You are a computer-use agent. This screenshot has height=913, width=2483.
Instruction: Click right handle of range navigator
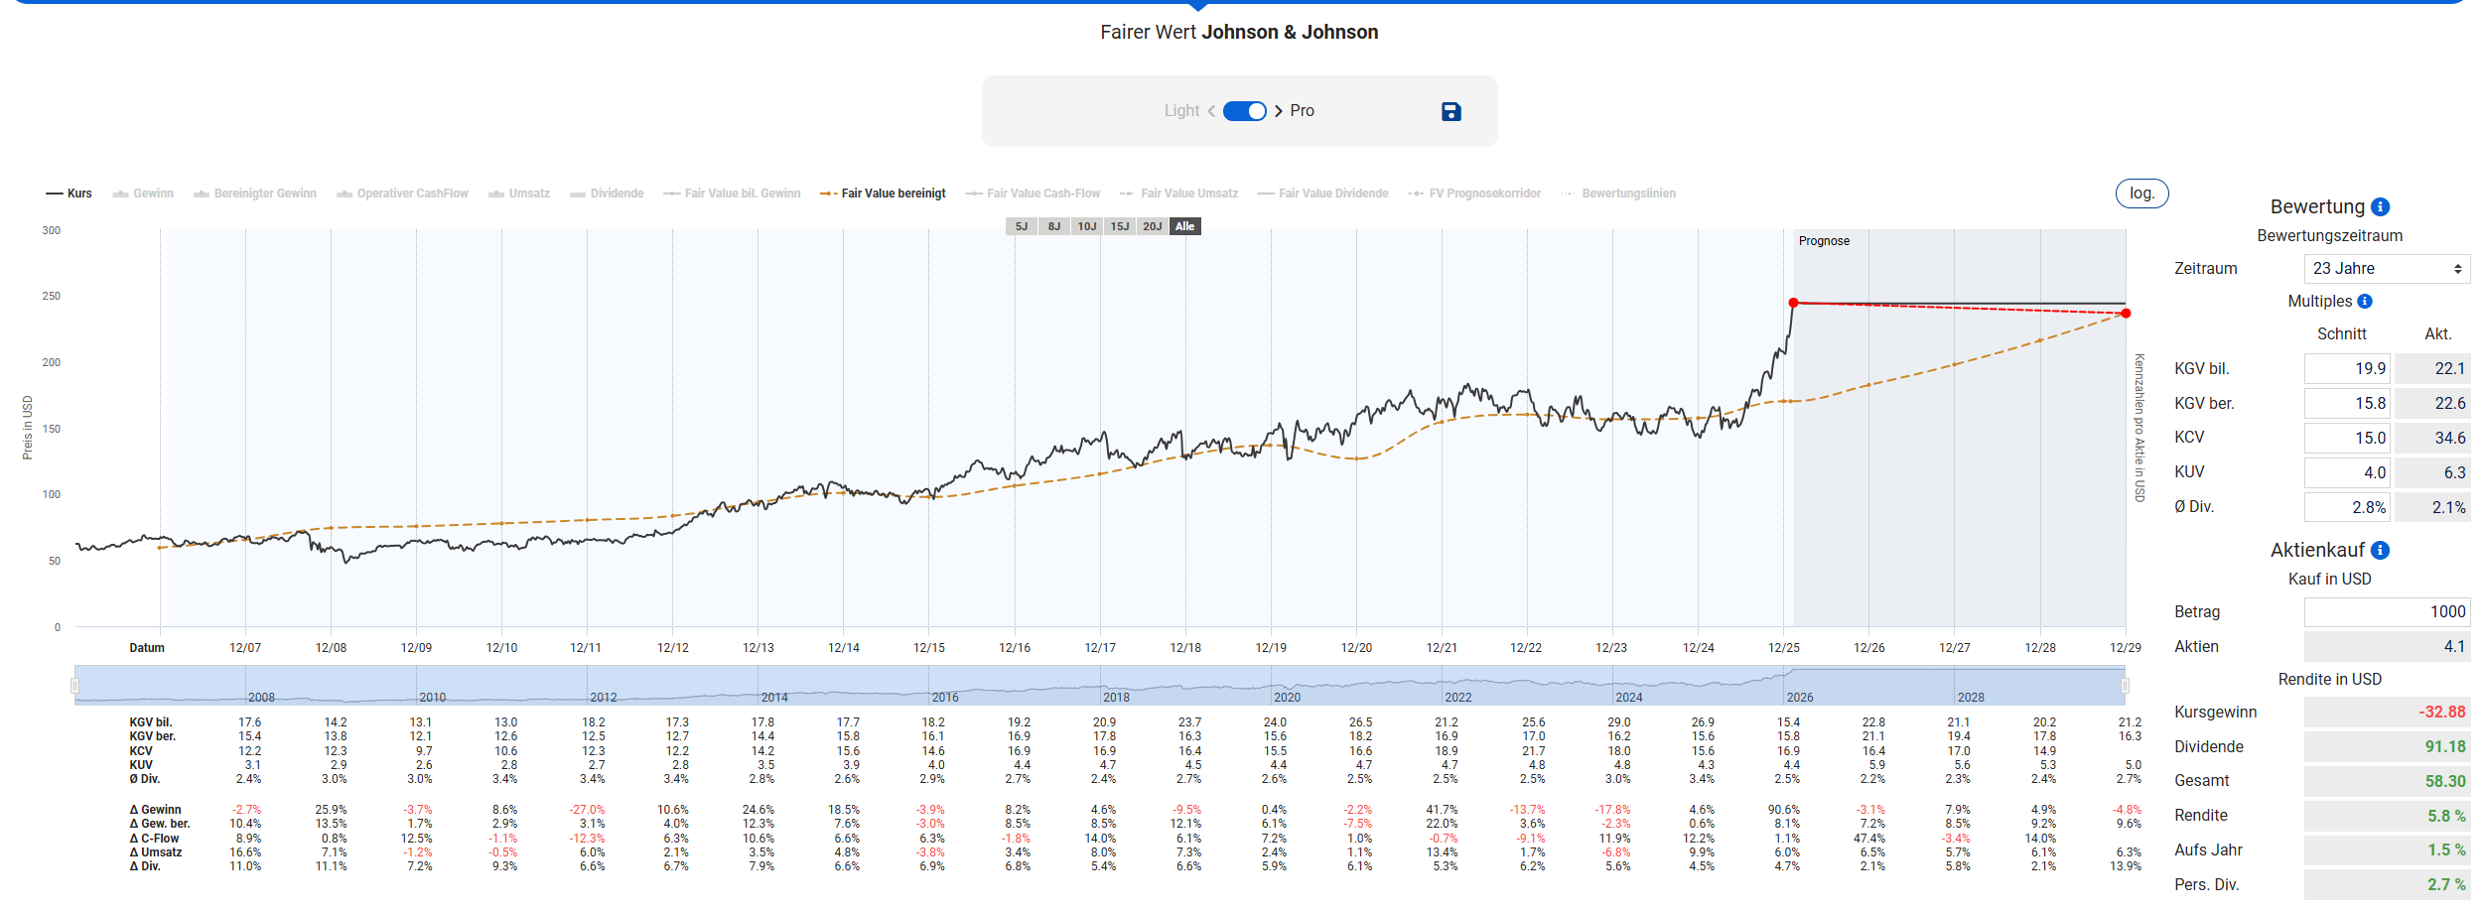[x=2125, y=686]
